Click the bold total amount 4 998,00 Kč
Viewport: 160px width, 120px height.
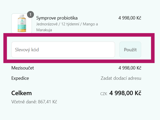pos(125,93)
